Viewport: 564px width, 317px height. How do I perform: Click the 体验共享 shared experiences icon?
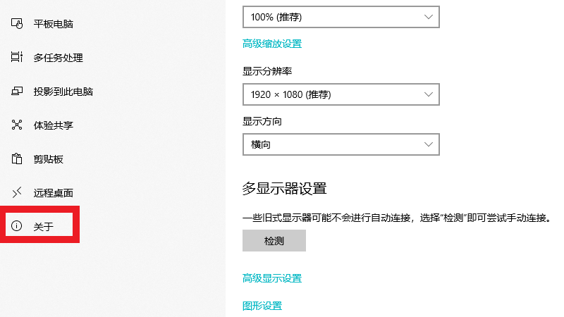18,125
